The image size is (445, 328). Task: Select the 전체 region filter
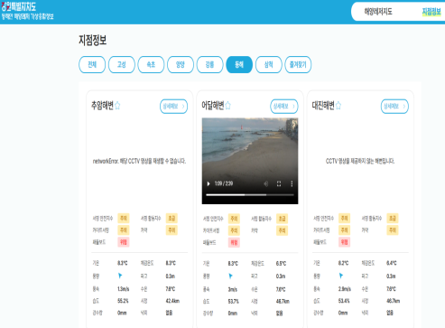tap(92, 64)
